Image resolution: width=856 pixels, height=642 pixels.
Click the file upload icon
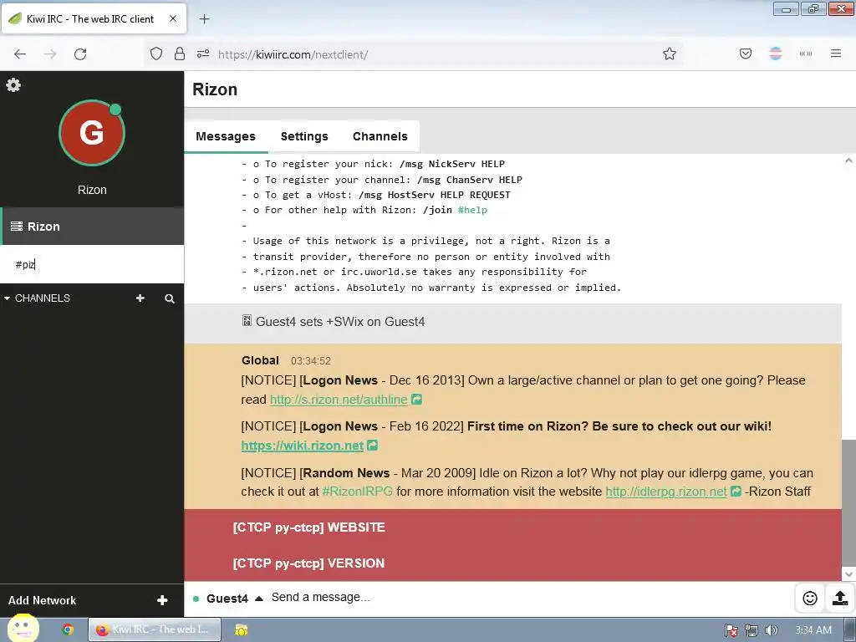(x=840, y=599)
